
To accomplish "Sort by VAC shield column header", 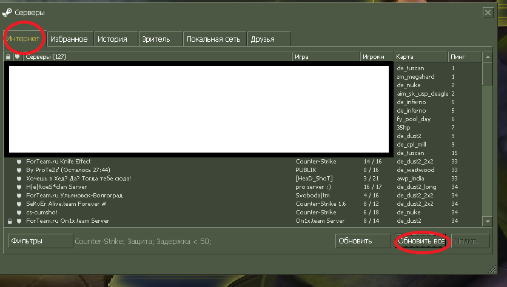I will (x=18, y=56).
